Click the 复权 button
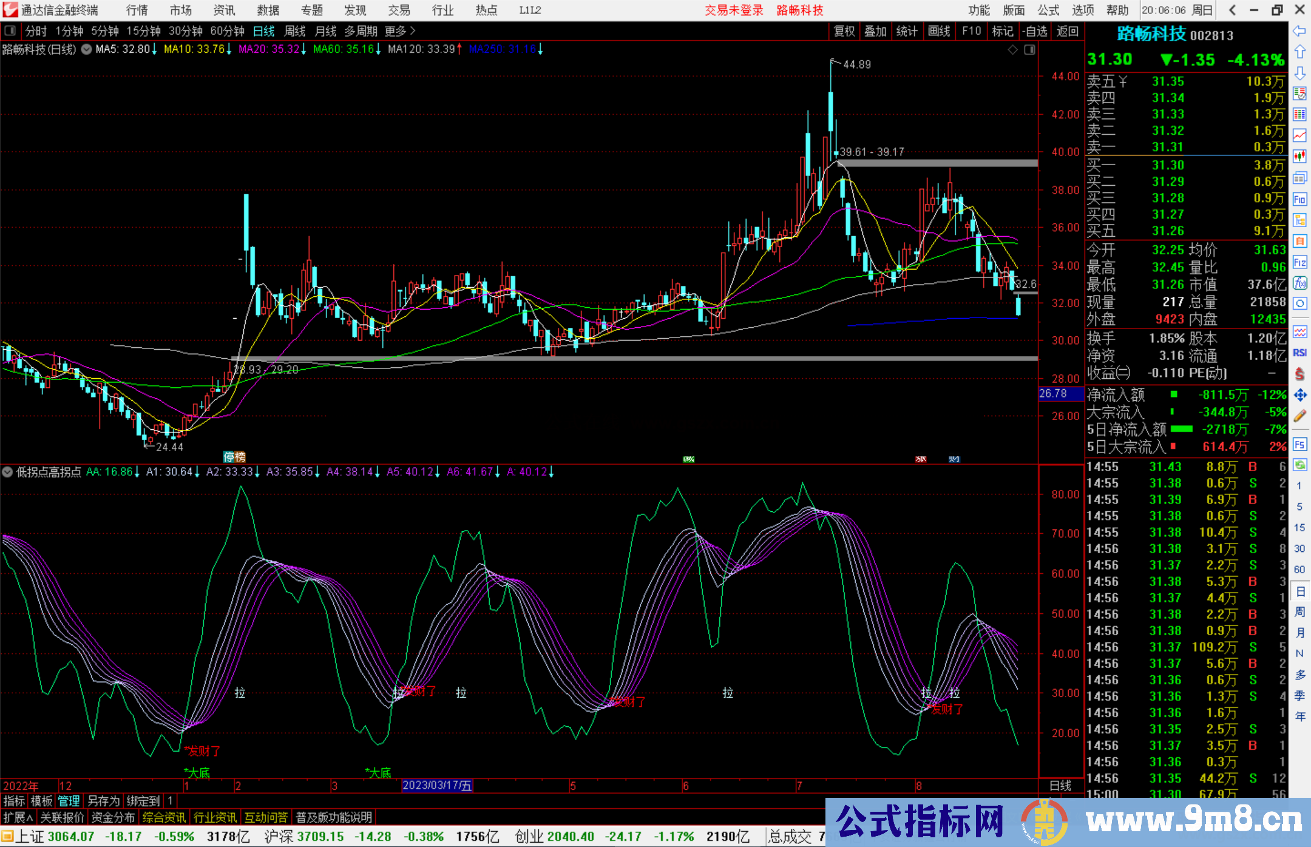Image resolution: width=1311 pixels, height=847 pixels. (x=844, y=31)
